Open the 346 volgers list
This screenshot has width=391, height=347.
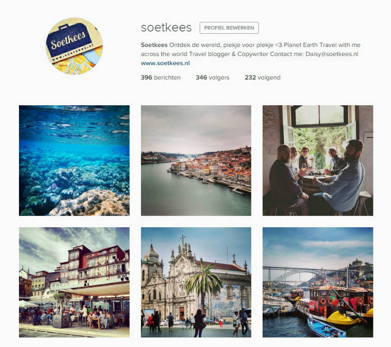pyautogui.click(x=212, y=78)
